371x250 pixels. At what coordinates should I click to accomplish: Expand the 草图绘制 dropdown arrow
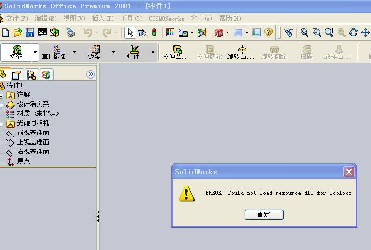coord(74,53)
